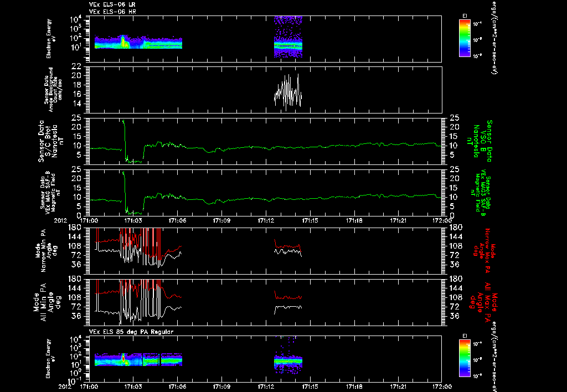The width and height of the screenshot is (567, 392).
Task: Click the '18' tick on the count rate axis
Action: (x=76, y=85)
